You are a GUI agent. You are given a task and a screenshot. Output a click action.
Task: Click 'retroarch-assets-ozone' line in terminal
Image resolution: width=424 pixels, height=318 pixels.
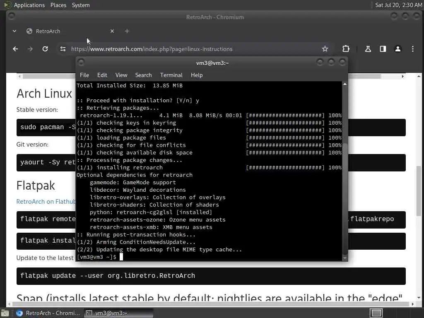pyautogui.click(x=158, y=220)
